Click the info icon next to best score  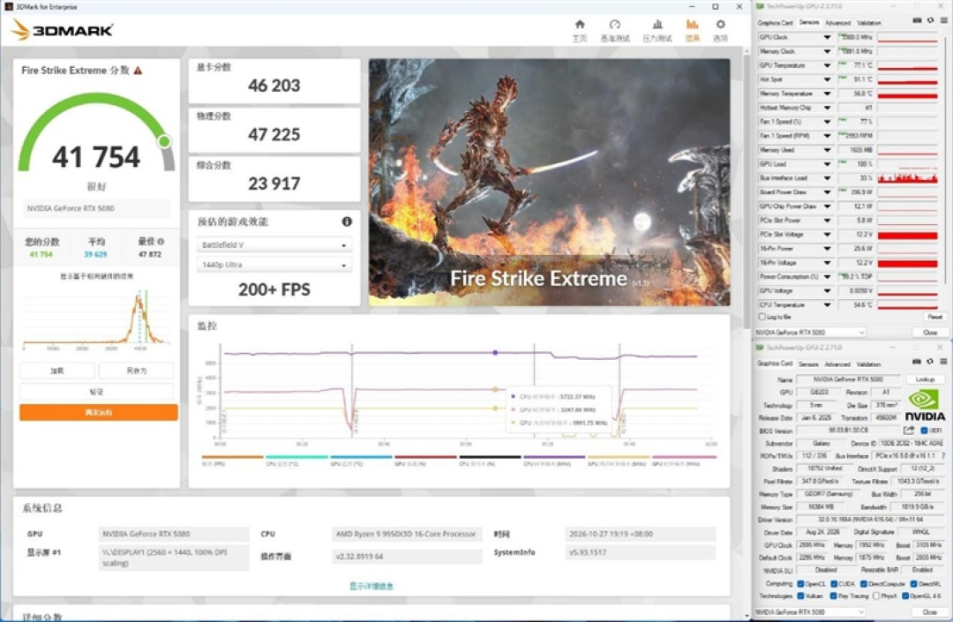[161, 241]
